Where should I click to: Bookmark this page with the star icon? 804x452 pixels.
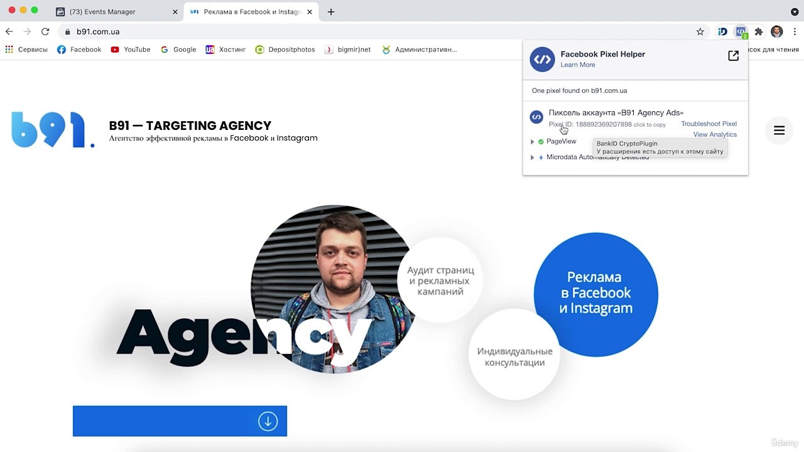coord(700,31)
